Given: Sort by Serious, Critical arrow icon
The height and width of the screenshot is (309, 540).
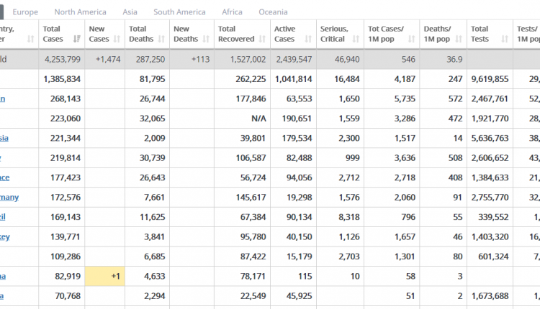Looking at the screenshot, I should [x=356, y=40].
